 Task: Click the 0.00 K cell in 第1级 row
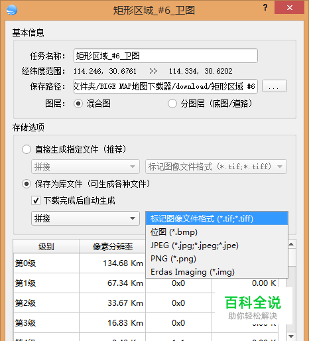pyautogui.click(x=245, y=283)
